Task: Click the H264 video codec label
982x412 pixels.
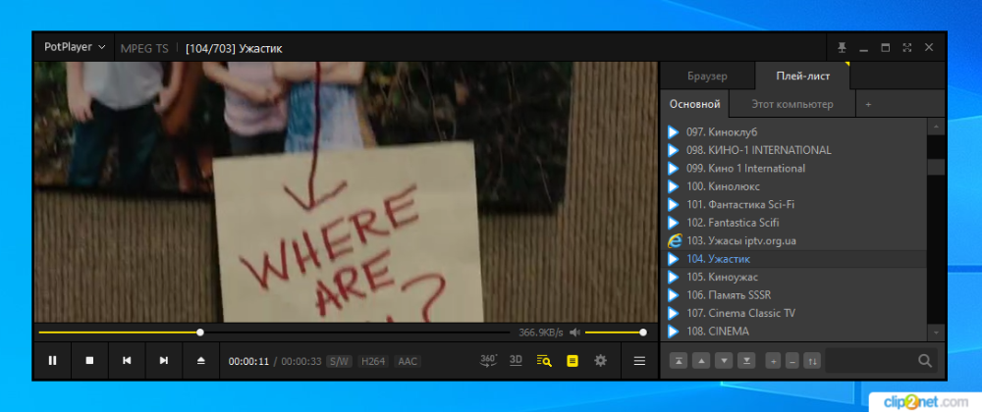Action: [373, 361]
